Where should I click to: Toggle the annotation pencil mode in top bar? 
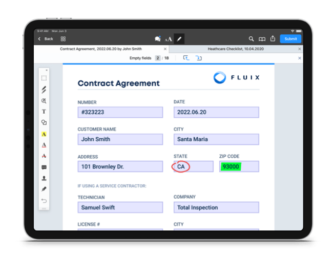179,39
